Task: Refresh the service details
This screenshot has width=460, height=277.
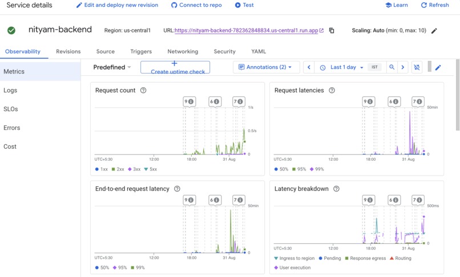Action: click(x=435, y=5)
